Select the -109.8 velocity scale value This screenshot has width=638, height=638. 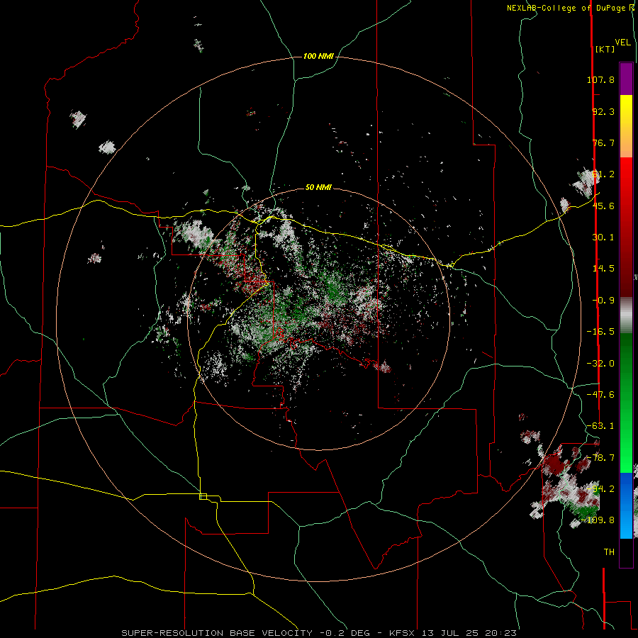[598, 520]
